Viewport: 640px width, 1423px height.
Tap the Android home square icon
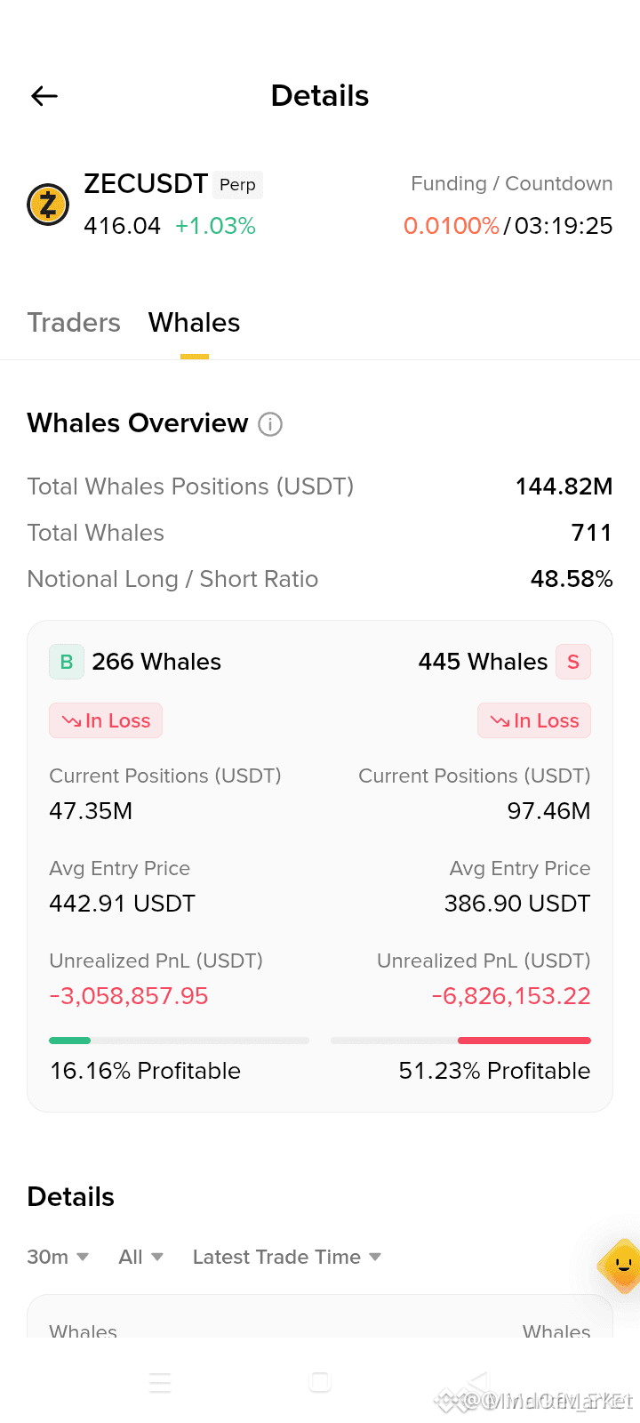click(320, 1382)
